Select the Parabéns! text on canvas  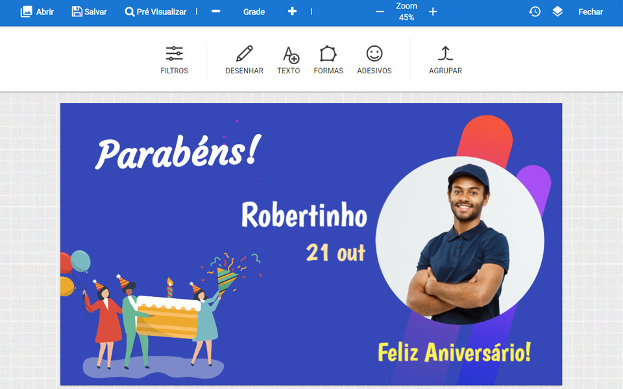click(x=178, y=152)
